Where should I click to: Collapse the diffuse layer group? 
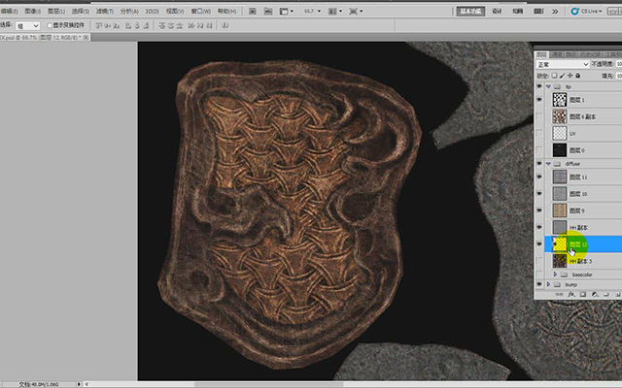tap(548, 164)
